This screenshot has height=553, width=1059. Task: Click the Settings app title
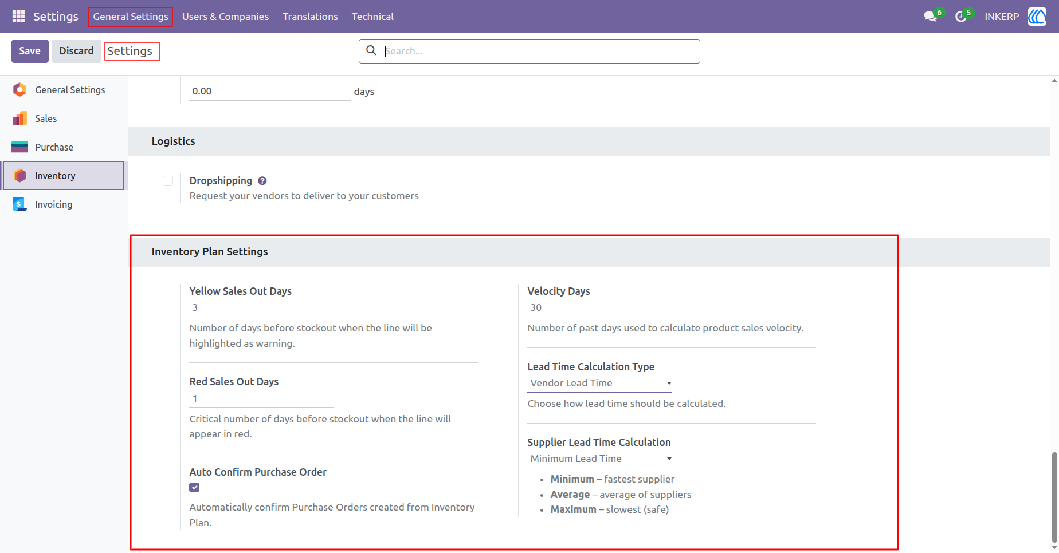(56, 17)
